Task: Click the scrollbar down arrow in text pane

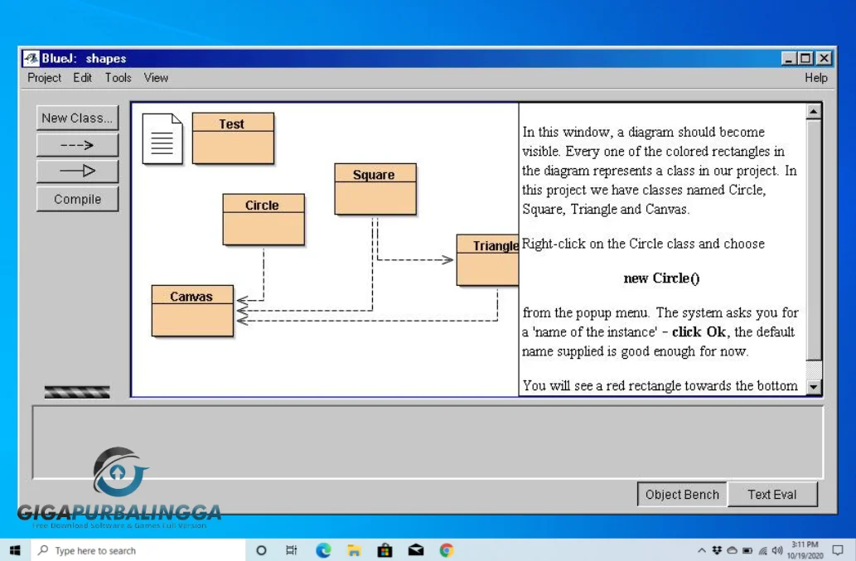Action: (813, 387)
